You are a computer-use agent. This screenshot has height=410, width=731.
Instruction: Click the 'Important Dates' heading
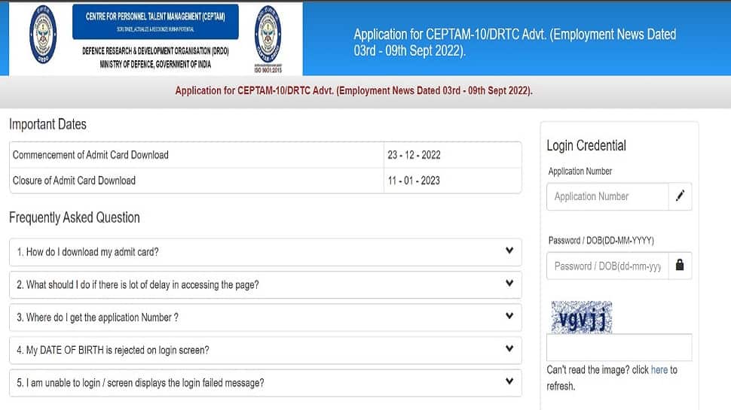click(47, 124)
